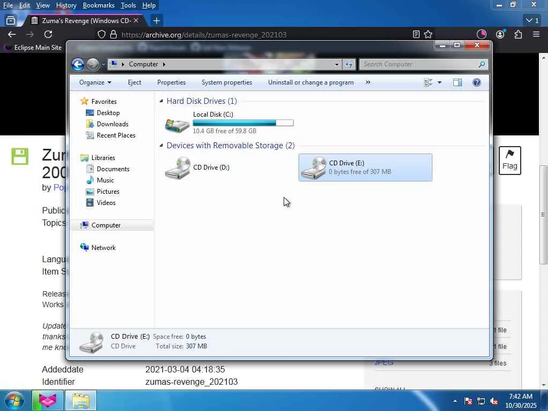
Task: Open the Firefox Edit menu
Action: [x=24, y=5]
